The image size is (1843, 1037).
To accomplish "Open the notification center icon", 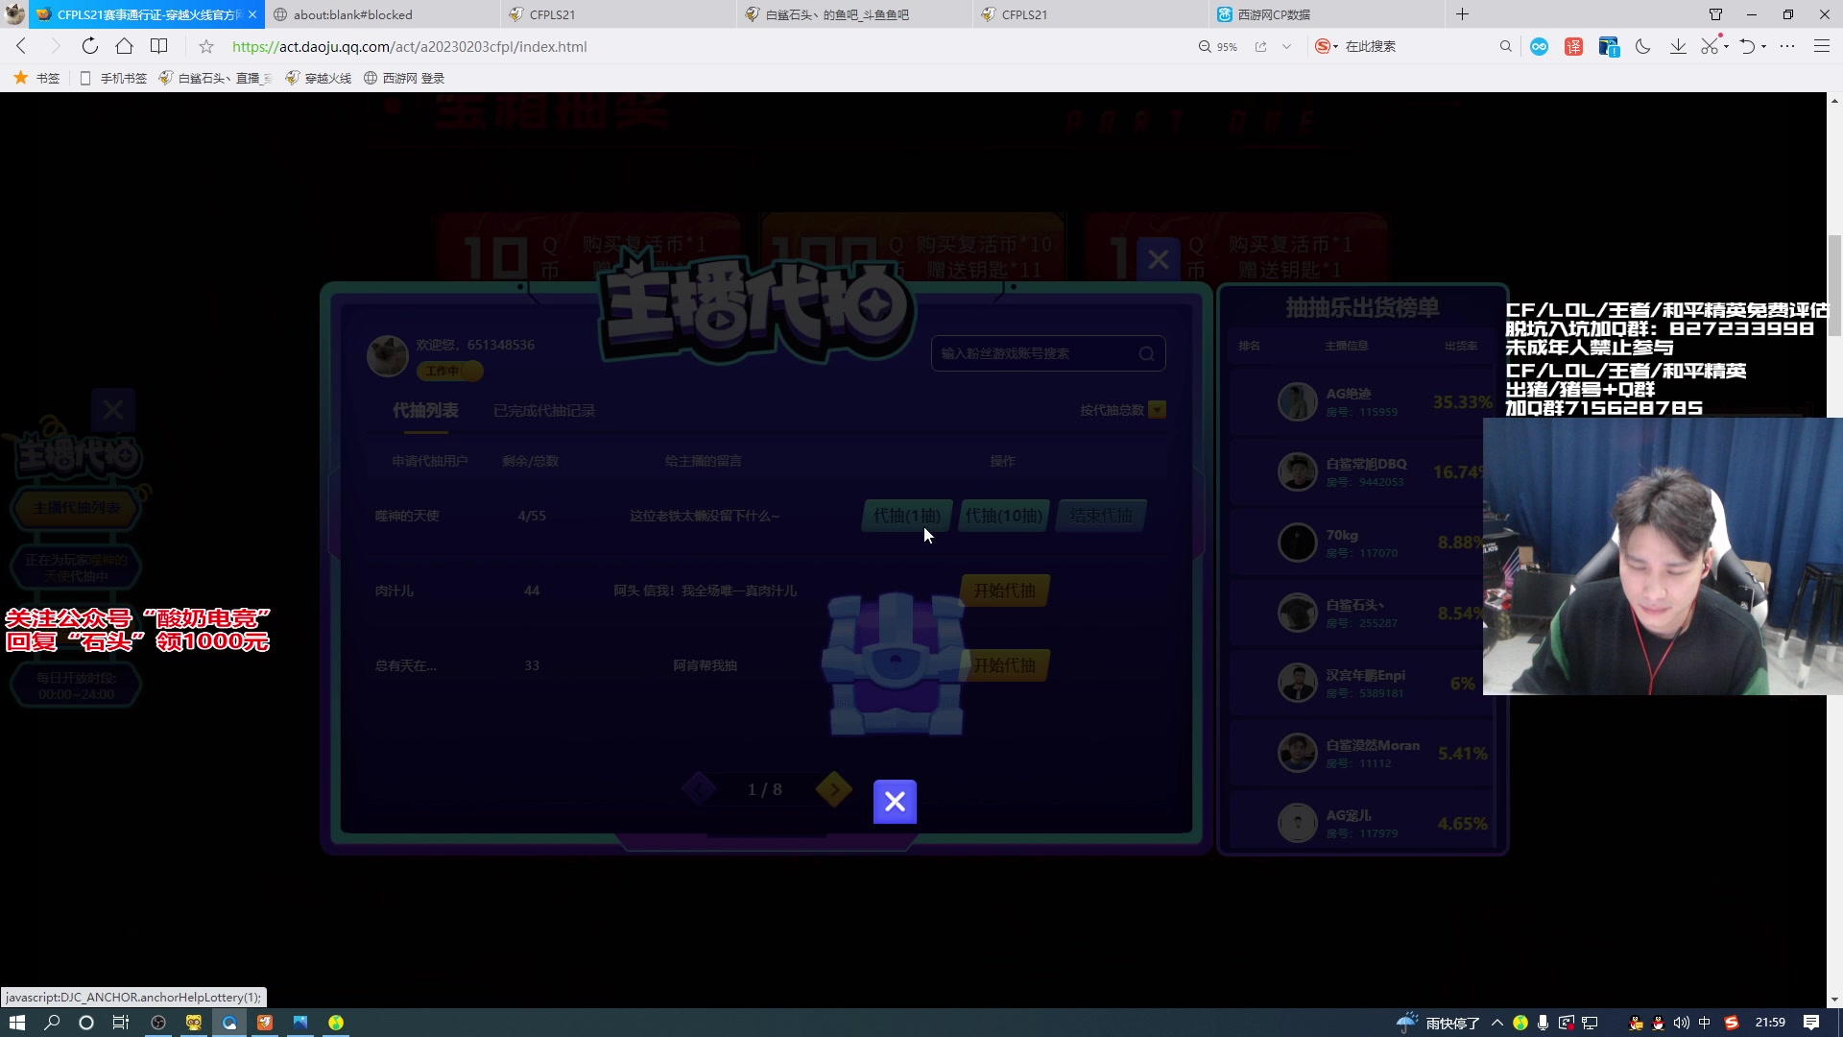I will pos(1811,1023).
